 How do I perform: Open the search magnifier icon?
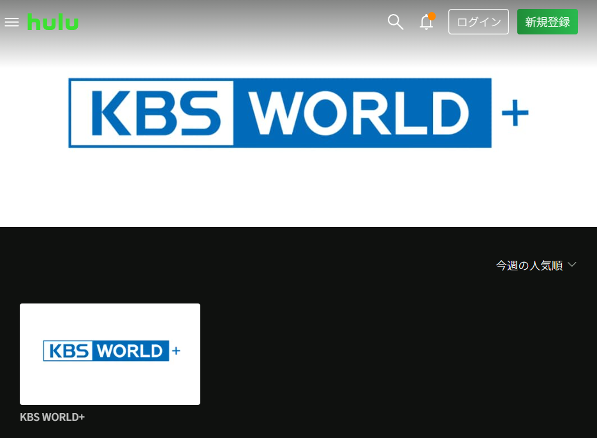395,22
